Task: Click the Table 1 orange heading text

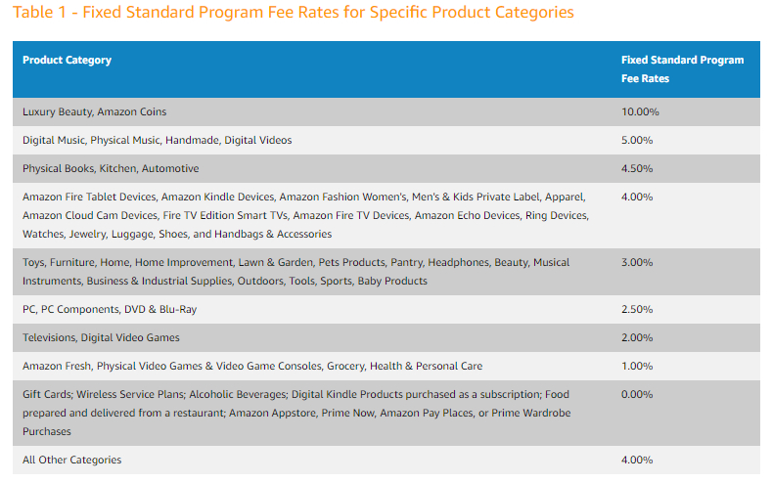Action: (294, 13)
